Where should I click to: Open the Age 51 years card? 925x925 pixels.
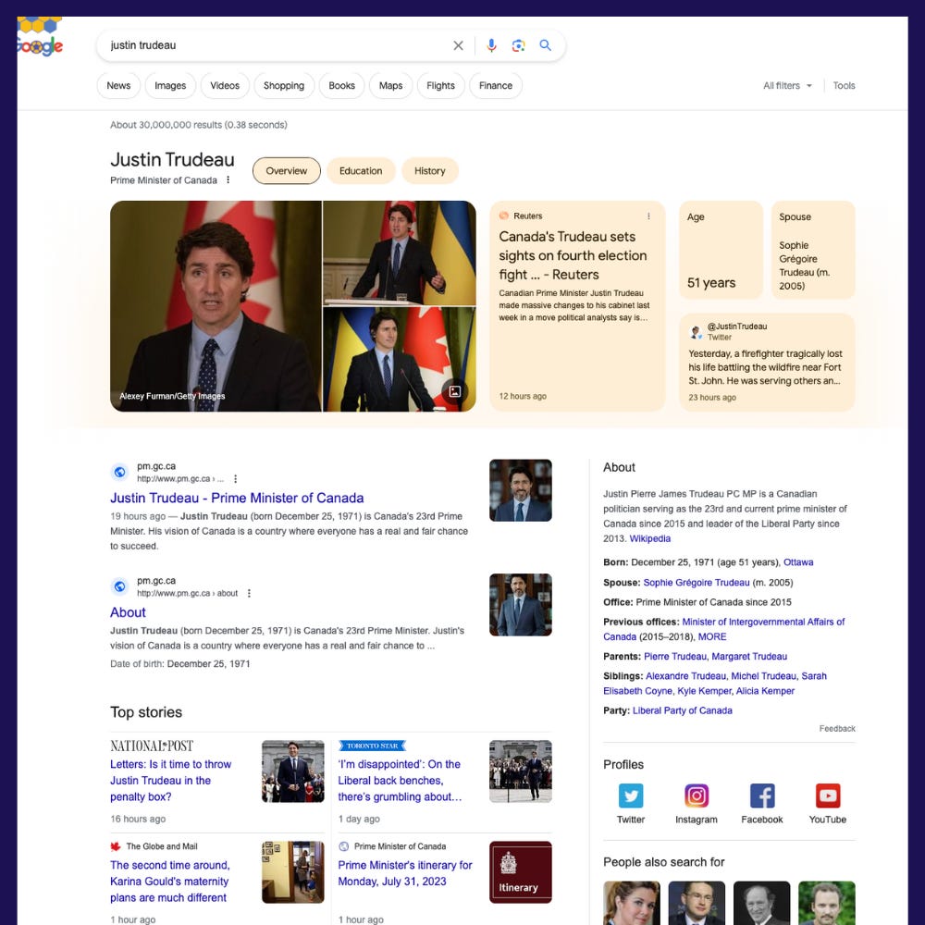coord(721,250)
